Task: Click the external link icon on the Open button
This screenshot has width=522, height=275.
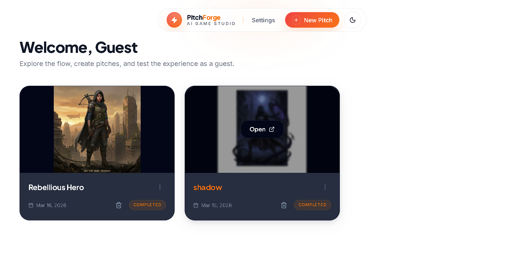Action: 272,129
